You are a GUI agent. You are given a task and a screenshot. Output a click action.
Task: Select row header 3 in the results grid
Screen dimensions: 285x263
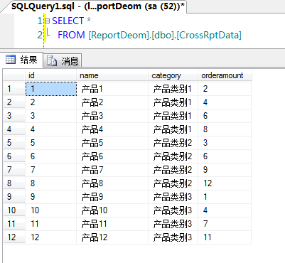pyautogui.click(x=14, y=116)
